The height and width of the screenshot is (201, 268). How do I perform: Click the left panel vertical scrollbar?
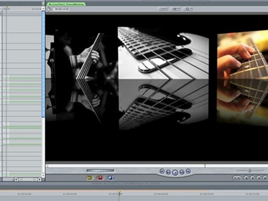(x=43, y=64)
